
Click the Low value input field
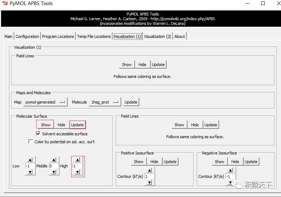pos(30,166)
